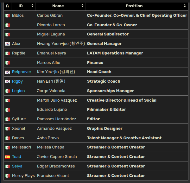Screen dimensions: 190x183
Task: Open the Seiya player link
Action: (x=17, y=166)
